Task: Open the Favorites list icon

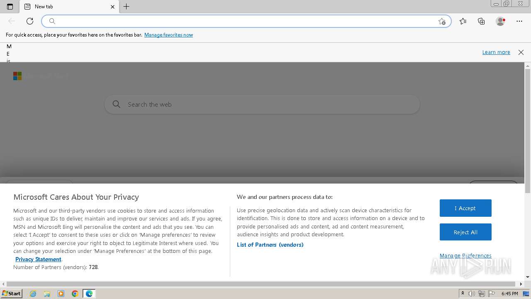Action: coord(463,21)
